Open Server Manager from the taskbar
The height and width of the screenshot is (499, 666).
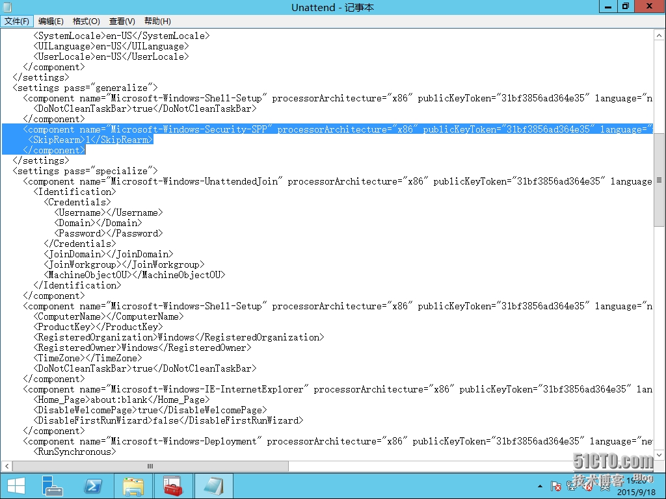click(53, 486)
